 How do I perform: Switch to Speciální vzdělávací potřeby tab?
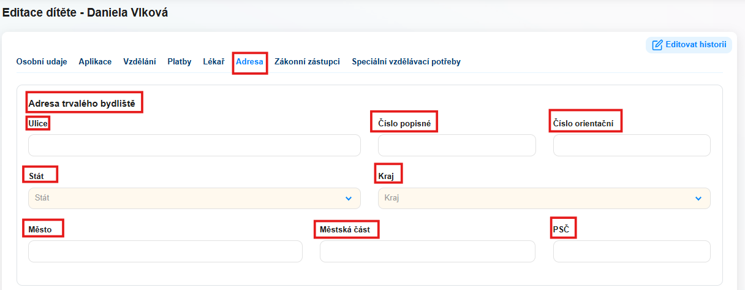[x=406, y=62]
